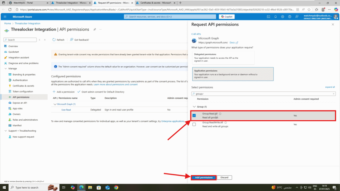Image resolution: width=340 pixels, height=191 pixels.
Task: Open the feedback icon in top bar
Action: click(297, 17)
